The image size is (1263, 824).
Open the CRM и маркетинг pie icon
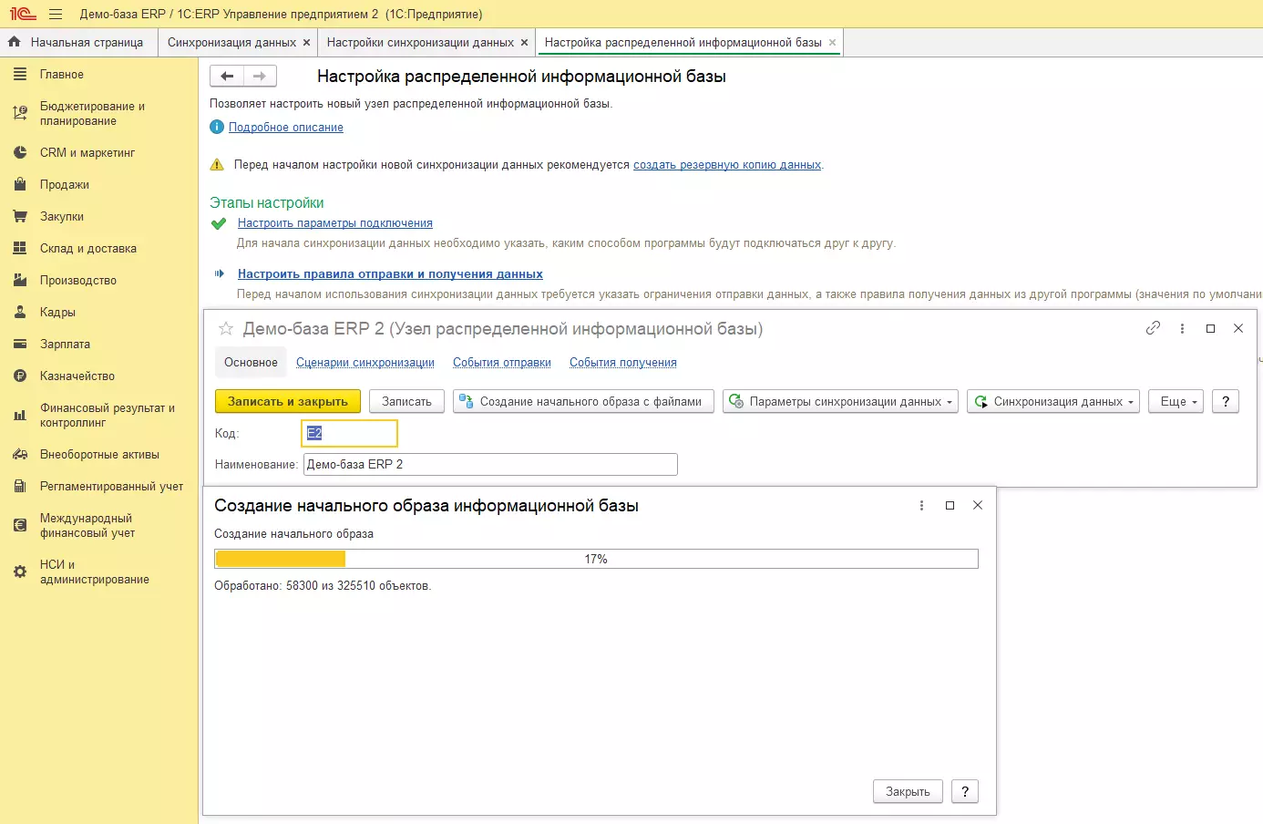[20, 153]
